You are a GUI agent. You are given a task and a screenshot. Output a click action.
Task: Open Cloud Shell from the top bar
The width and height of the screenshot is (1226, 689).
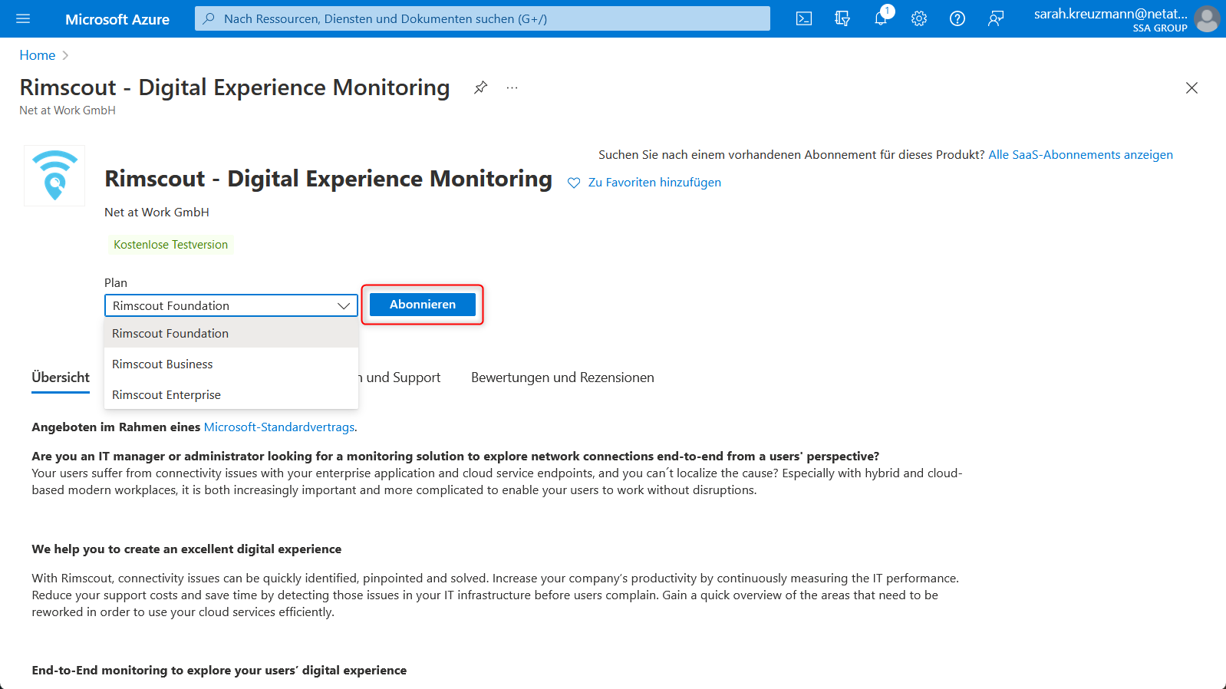[x=804, y=18]
